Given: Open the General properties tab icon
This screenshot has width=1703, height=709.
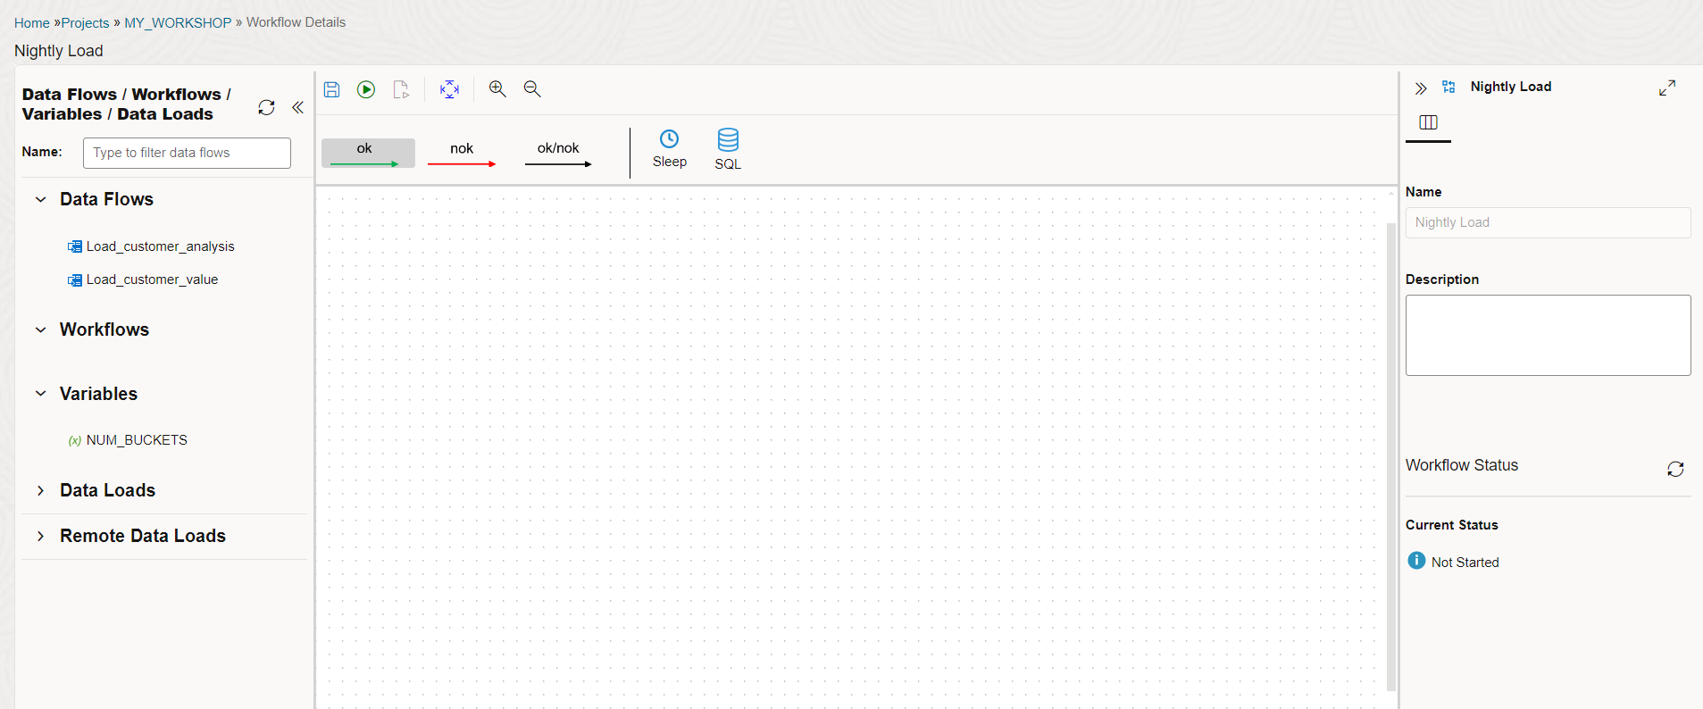Looking at the screenshot, I should [1428, 122].
